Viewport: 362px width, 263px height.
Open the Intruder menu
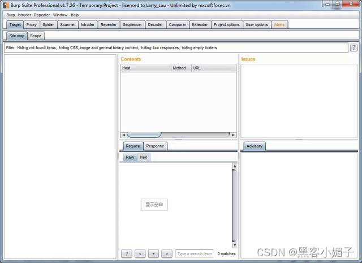[24, 15]
